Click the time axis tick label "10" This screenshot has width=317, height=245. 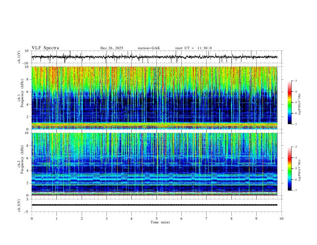281,219
